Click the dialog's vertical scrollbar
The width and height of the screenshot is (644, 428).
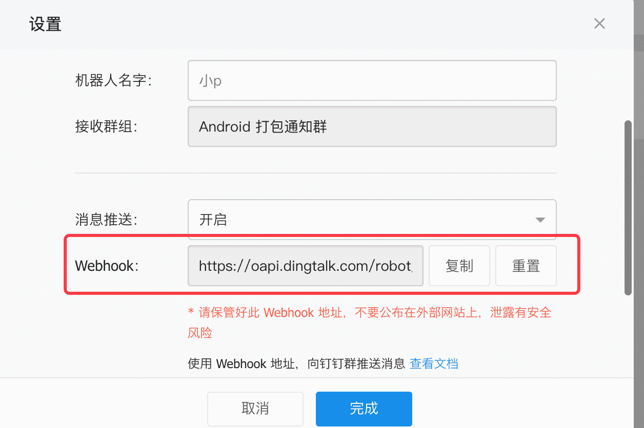pyautogui.click(x=628, y=208)
